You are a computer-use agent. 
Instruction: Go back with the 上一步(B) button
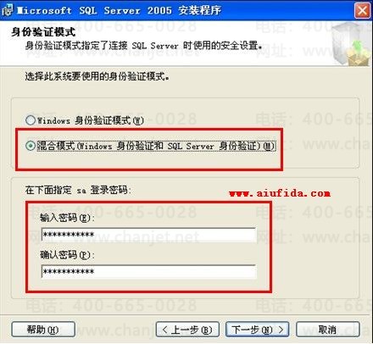(x=187, y=330)
